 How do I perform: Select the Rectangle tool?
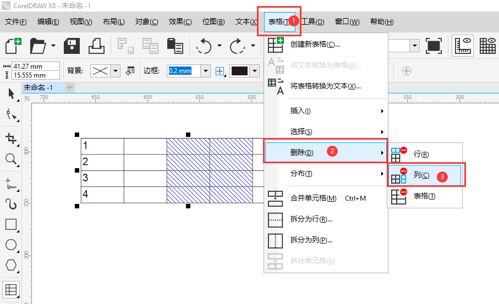(x=11, y=224)
